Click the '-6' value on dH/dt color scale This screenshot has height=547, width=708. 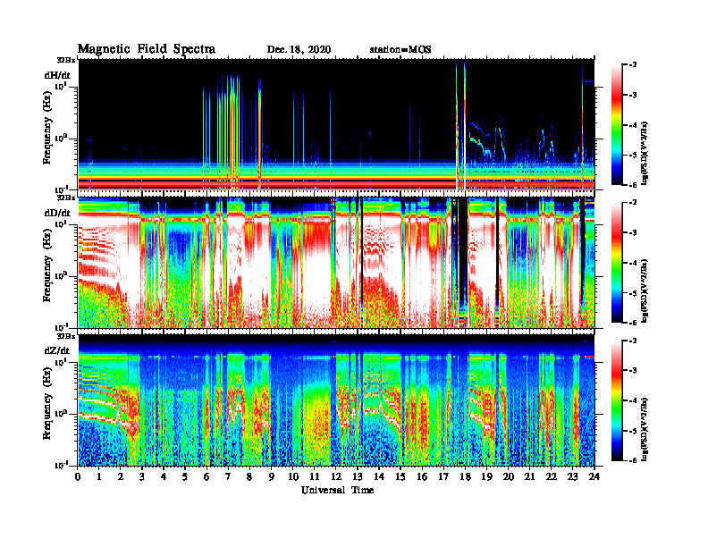pyautogui.click(x=634, y=185)
